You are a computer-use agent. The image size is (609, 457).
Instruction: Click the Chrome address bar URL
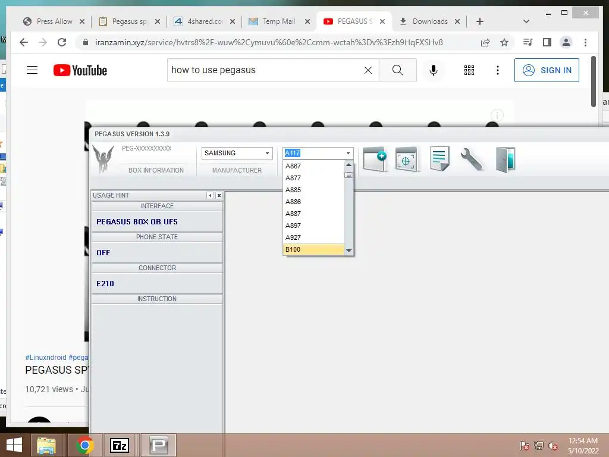coord(269,42)
